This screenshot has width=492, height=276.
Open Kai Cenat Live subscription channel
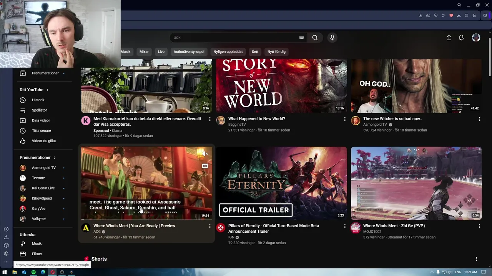[x=43, y=188]
